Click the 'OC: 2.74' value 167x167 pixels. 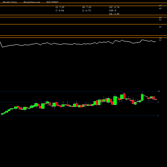[x=114, y=7]
